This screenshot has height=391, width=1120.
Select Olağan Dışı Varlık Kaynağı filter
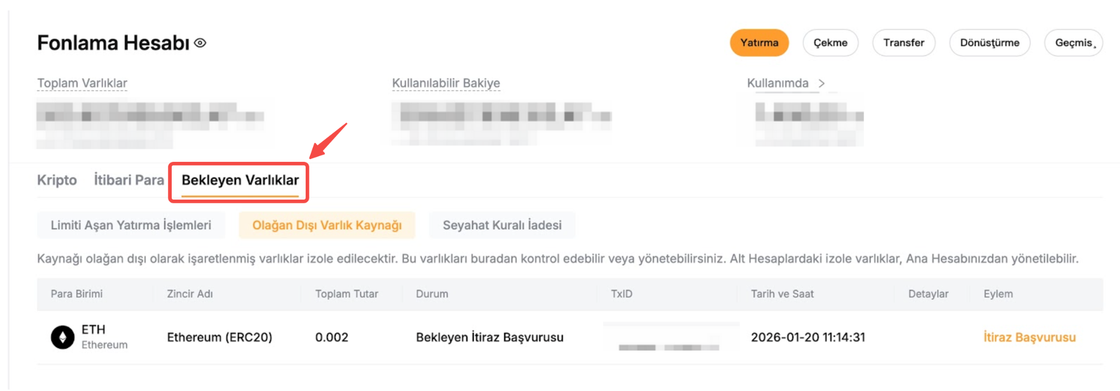click(326, 225)
